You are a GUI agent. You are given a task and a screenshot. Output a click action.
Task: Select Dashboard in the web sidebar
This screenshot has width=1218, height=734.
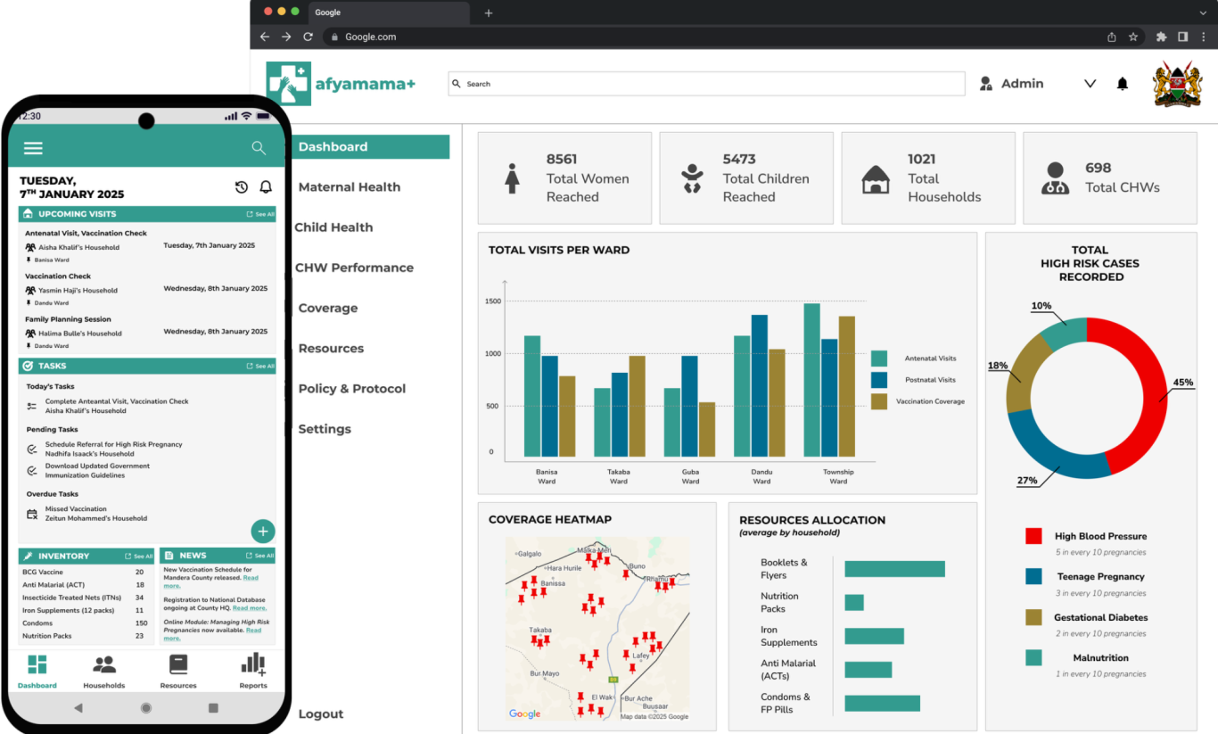pyautogui.click(x=370, y=147)
